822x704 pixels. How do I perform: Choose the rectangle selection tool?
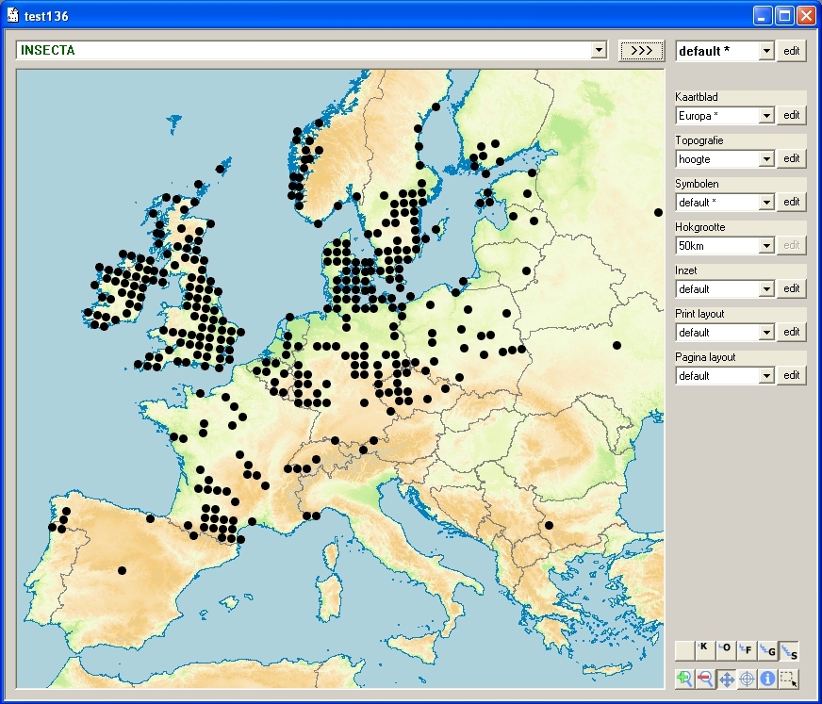[789, 678]
